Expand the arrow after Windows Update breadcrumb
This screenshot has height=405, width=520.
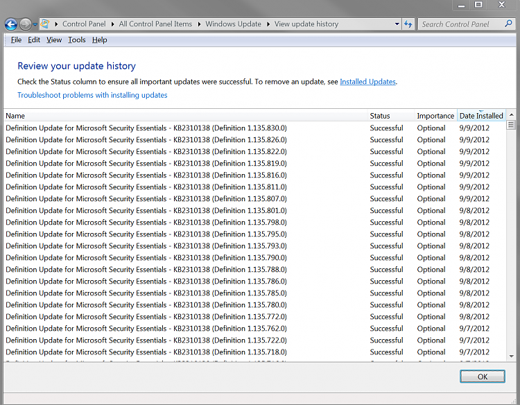(268, 24)
